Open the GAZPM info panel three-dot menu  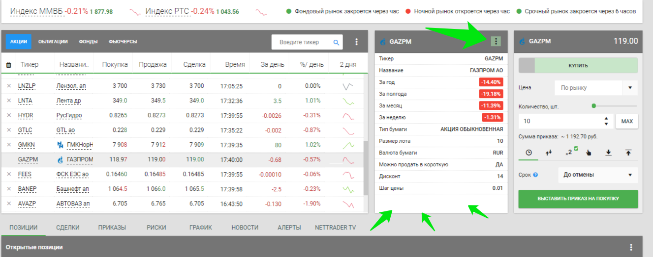click(496, 41)
